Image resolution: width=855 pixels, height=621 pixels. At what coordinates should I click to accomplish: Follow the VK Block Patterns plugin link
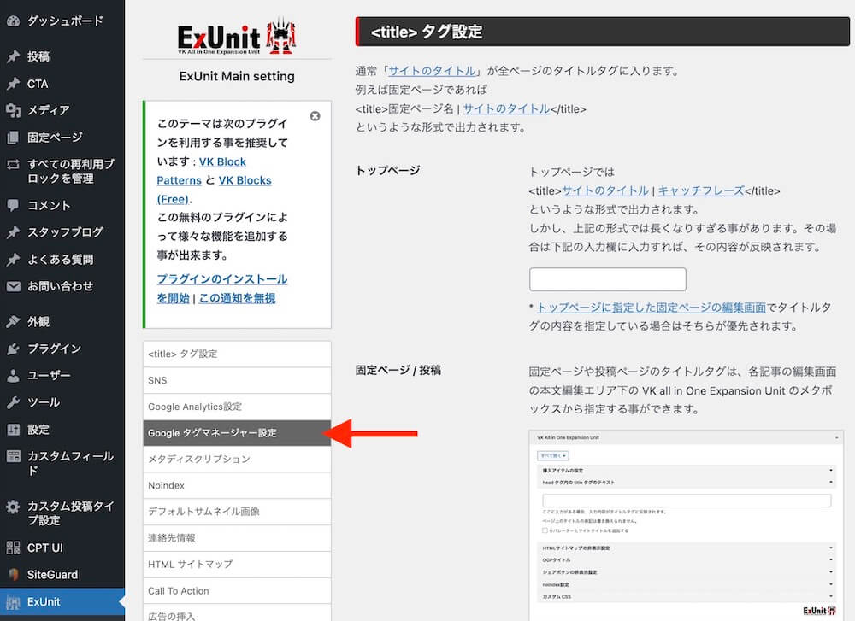click(x=179, y=180)
